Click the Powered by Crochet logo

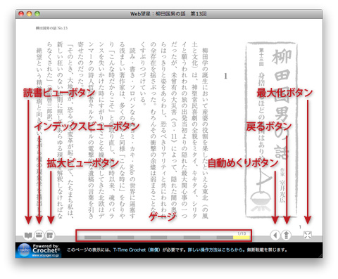[x=39, y=250]
